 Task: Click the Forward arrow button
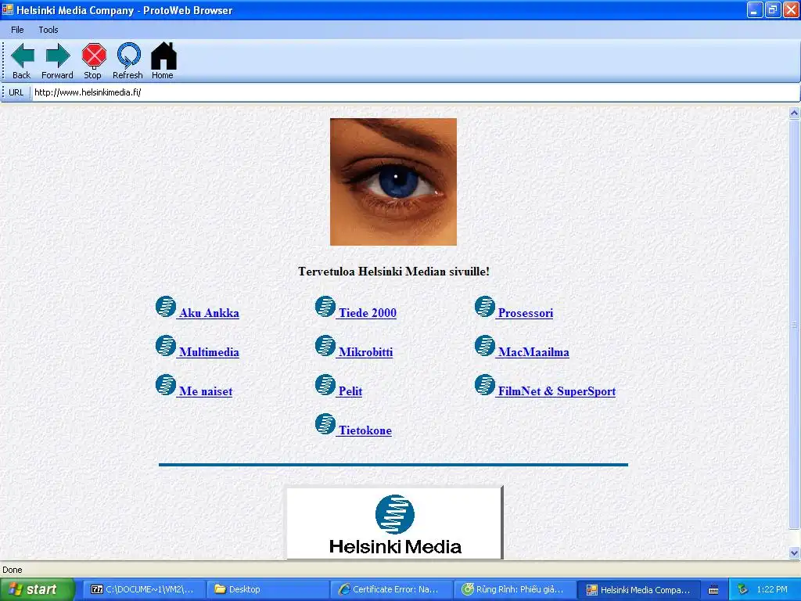[x=57, y=61]
